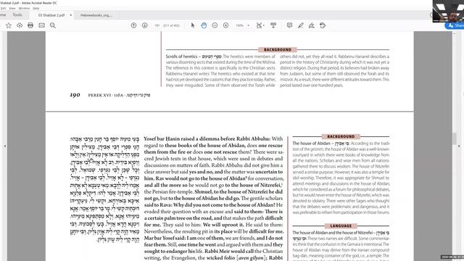The image size is (464, 261).
Task: Open the Help menu
Action: tap(36, 8)
